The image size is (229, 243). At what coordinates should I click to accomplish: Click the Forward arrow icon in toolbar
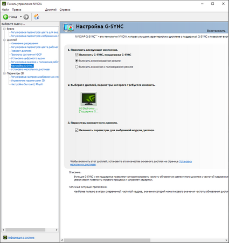[x=26, y=17]
